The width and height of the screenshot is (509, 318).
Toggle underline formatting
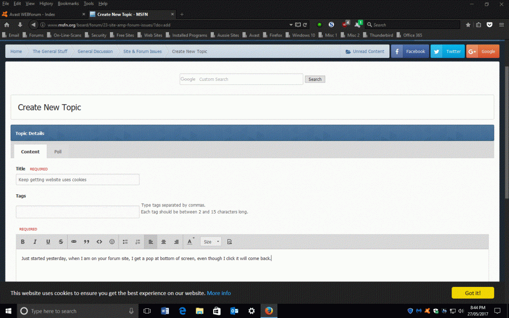[x=48, y=242]
